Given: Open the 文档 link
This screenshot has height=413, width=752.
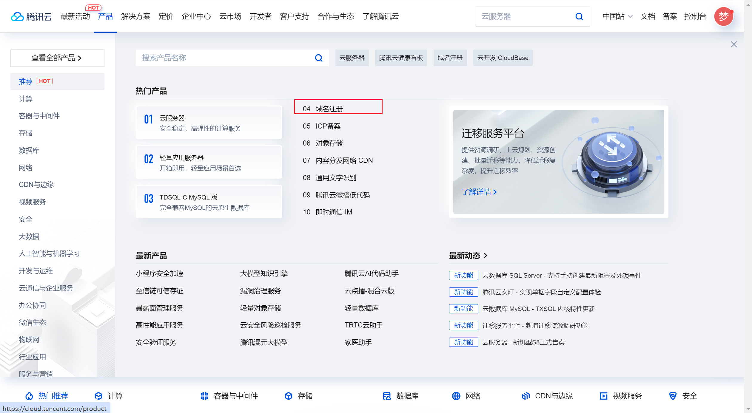Looking at the screenshot, I should [648, 16].
